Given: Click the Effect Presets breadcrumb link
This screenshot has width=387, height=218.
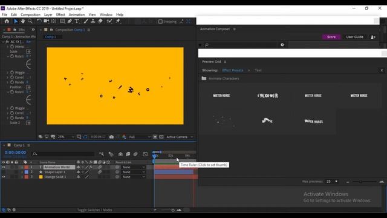Looking at the screenshot, I should [x=232, y=70].
